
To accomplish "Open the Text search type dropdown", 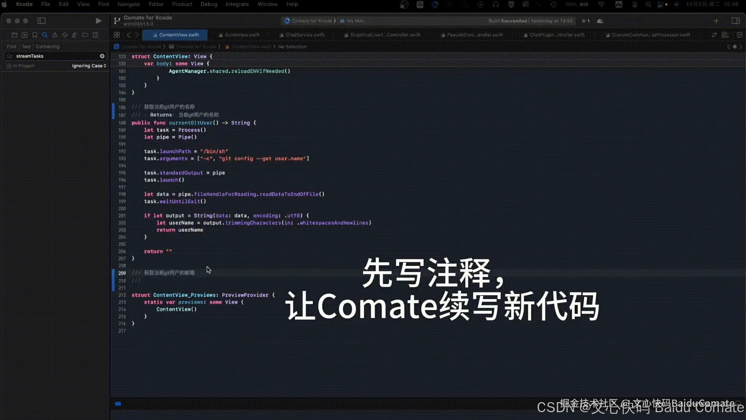I will [26, 47].
